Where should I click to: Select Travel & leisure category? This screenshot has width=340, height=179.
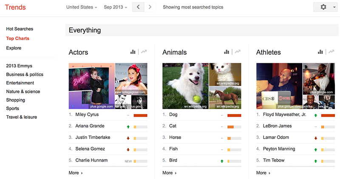click(x=22, y=117)
